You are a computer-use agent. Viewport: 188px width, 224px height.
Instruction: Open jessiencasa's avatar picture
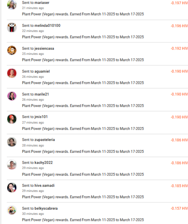coord(12,50)
